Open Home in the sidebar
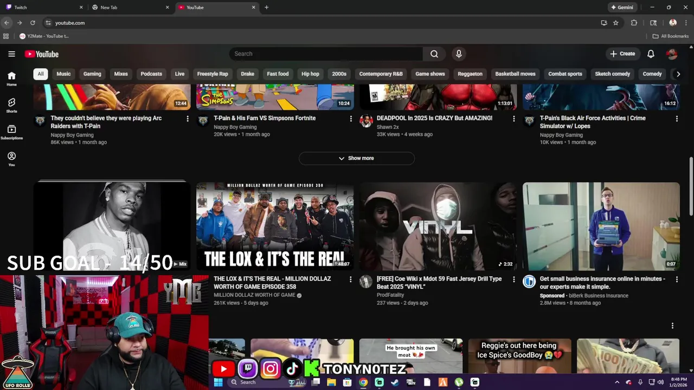The image size is (694, 390). pos(11,79)
